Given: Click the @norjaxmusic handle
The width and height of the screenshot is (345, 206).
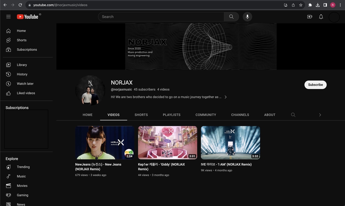Looking at the screenshot, I should [121, 89].
